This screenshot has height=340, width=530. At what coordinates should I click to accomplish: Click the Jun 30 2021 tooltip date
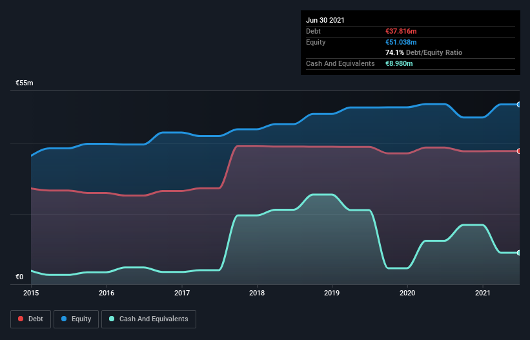pos(325,20)
